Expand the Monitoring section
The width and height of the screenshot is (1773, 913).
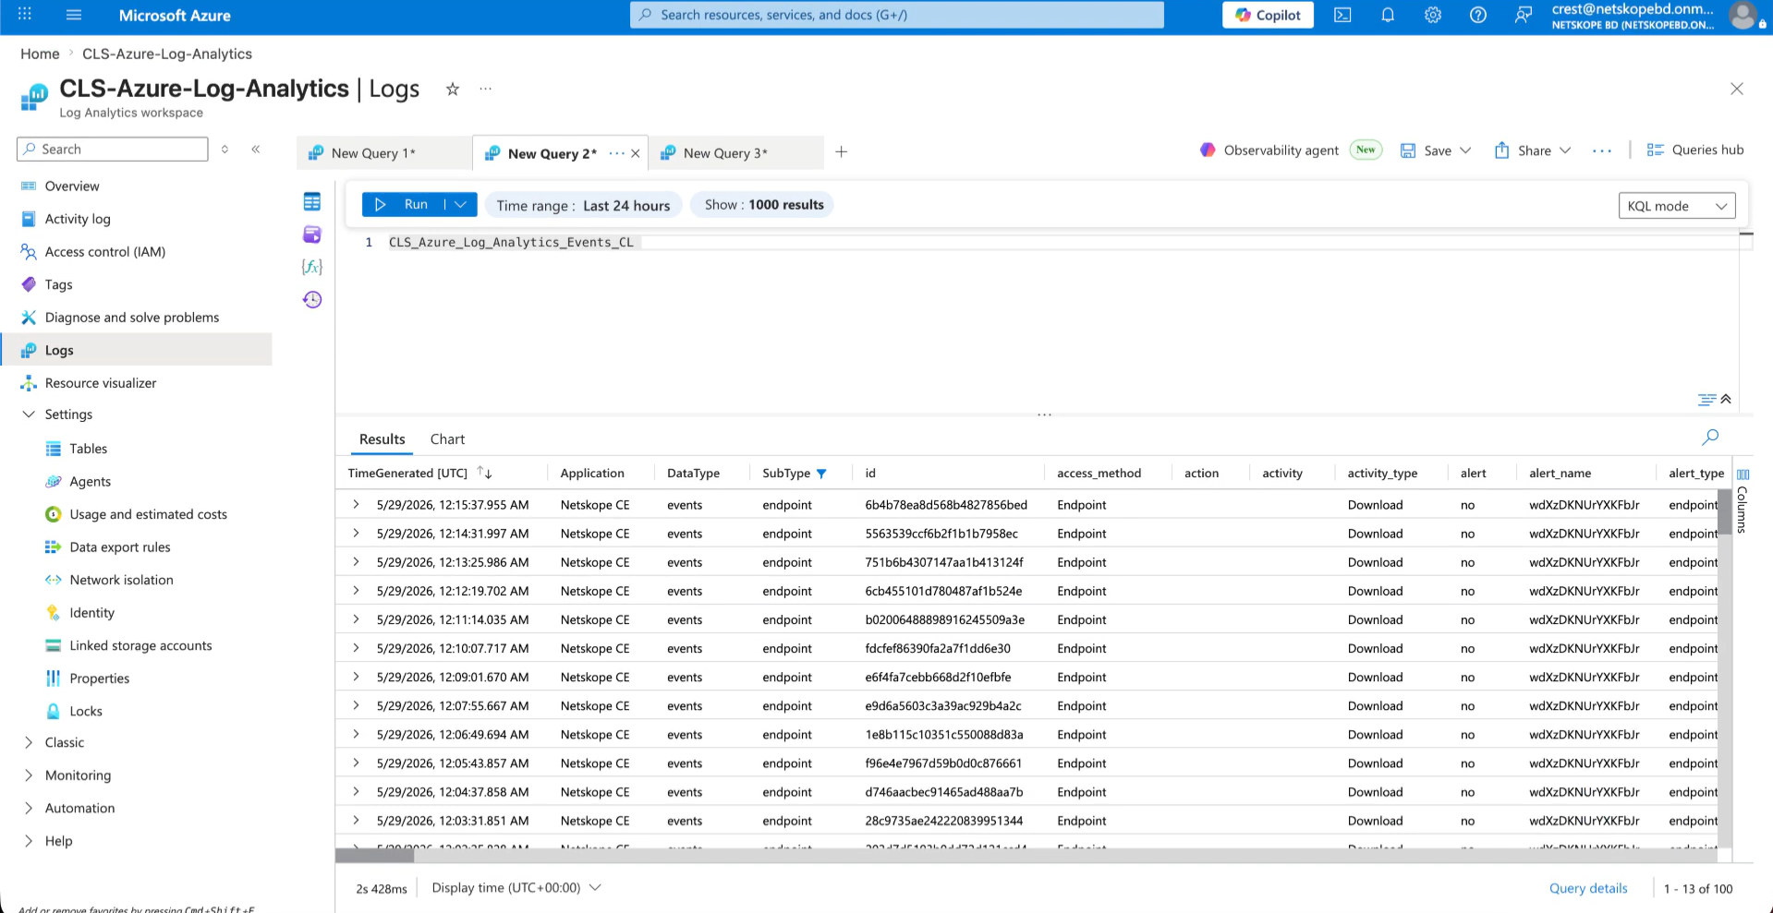pos(29,775)
